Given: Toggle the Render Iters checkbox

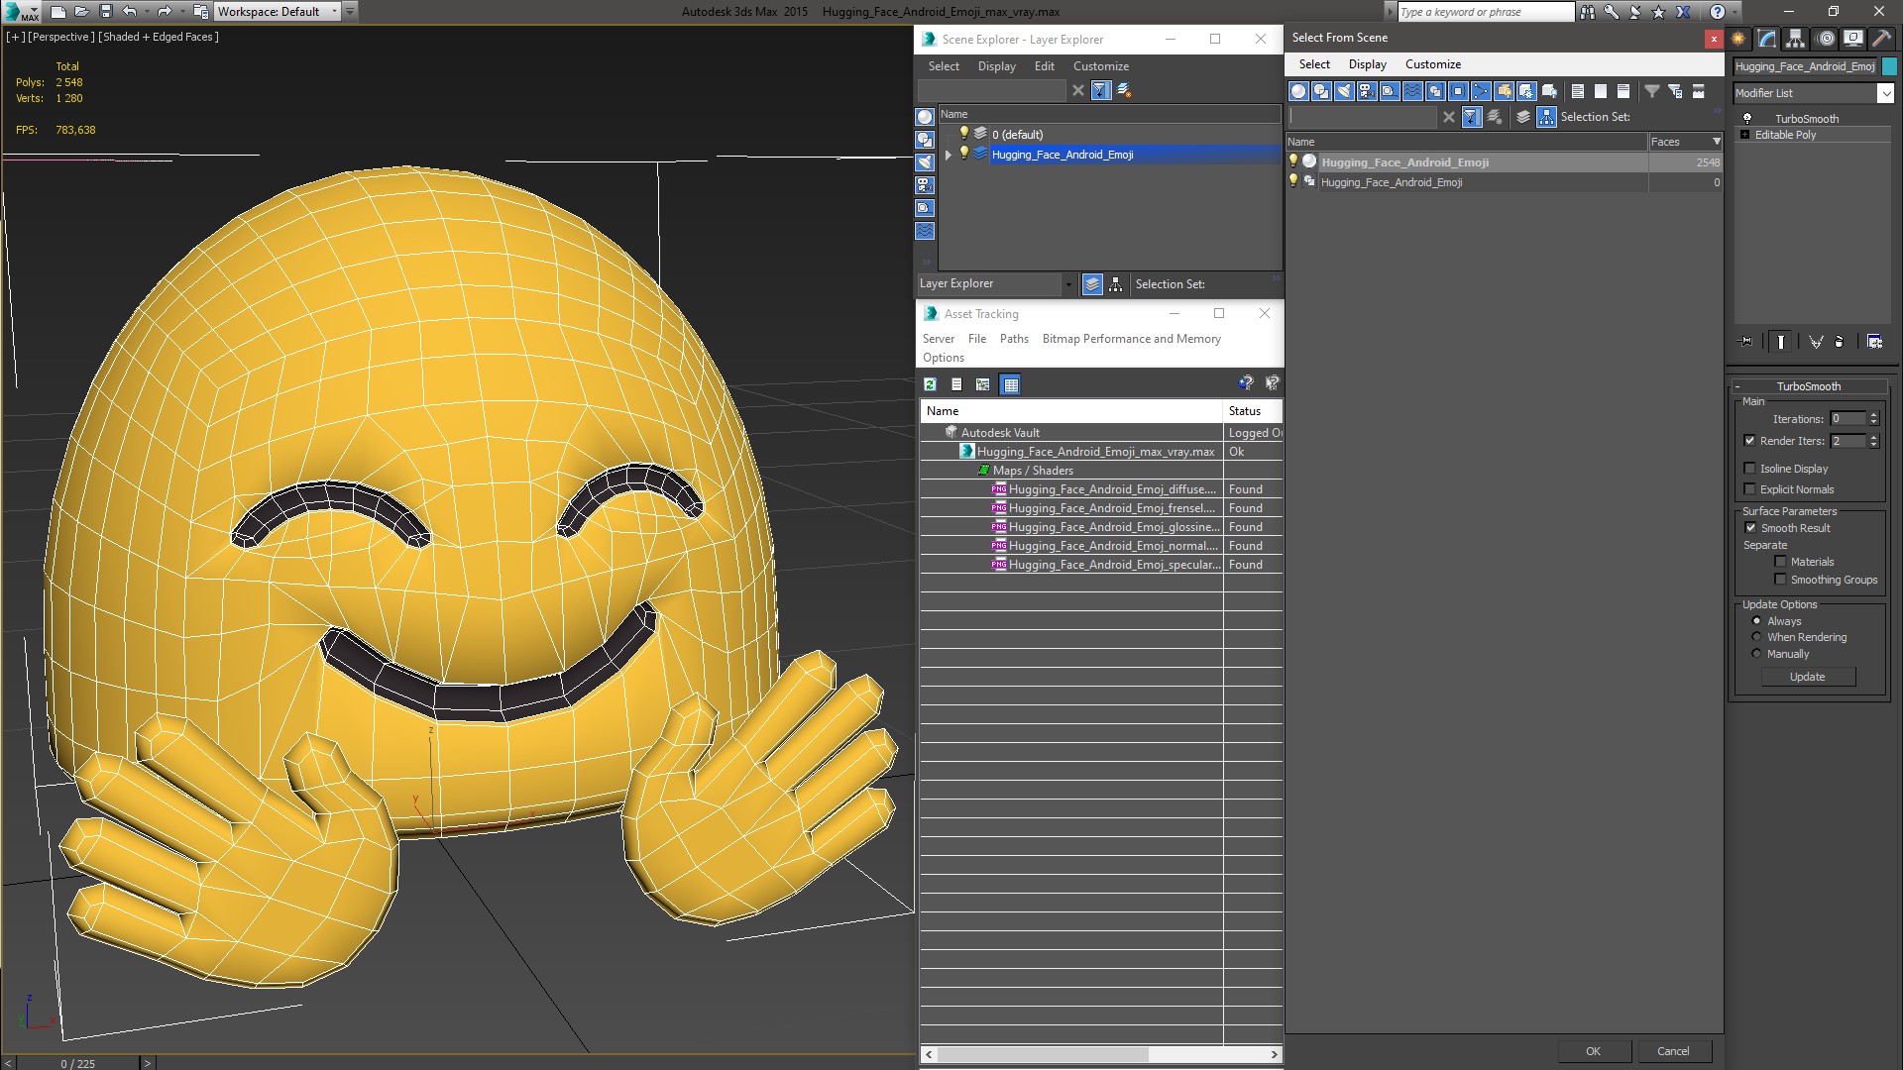Looking at the screenshot, I should [1749, 441].
